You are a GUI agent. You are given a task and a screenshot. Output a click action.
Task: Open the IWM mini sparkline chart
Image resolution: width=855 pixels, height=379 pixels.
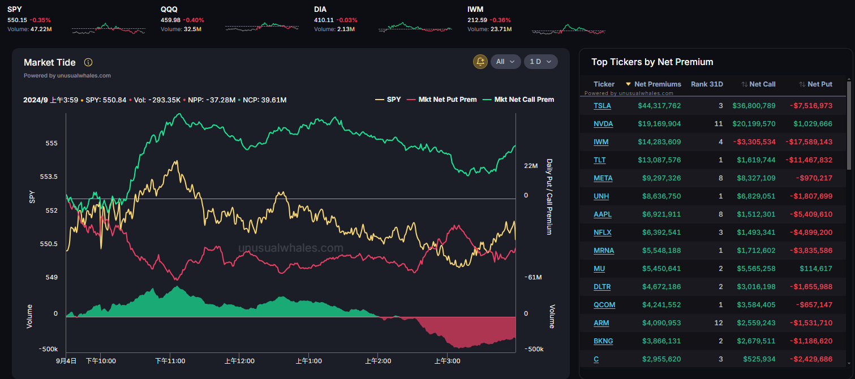pos(568,29)
